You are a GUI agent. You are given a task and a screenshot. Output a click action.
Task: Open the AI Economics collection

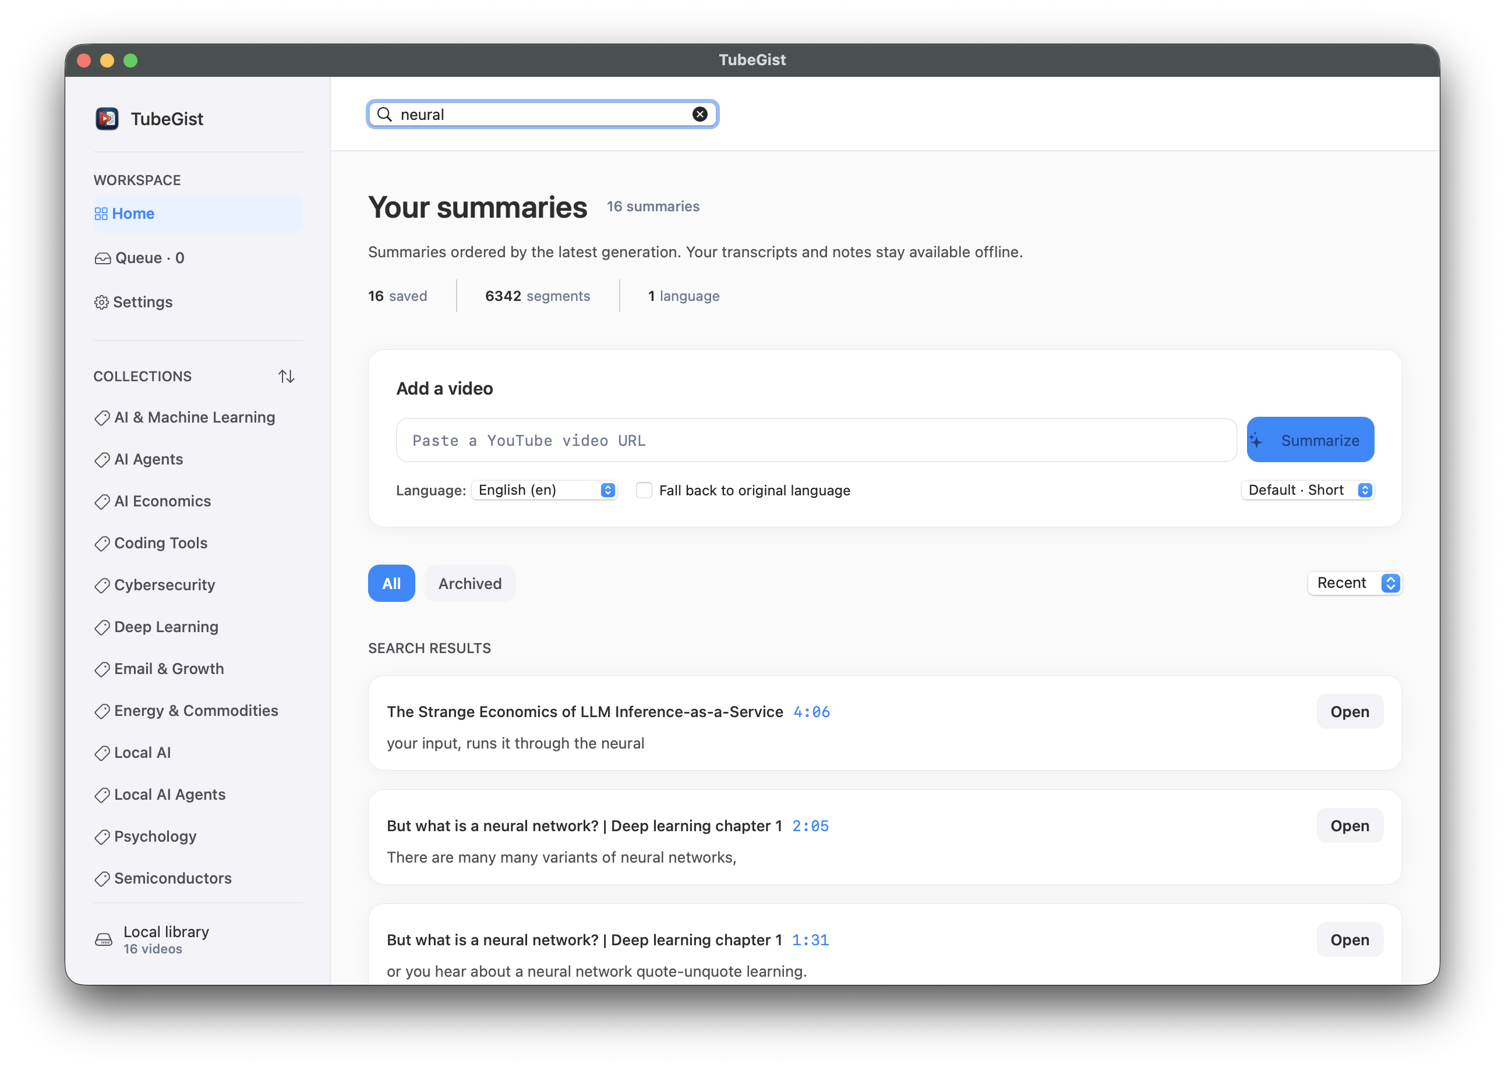click(162, 501)
